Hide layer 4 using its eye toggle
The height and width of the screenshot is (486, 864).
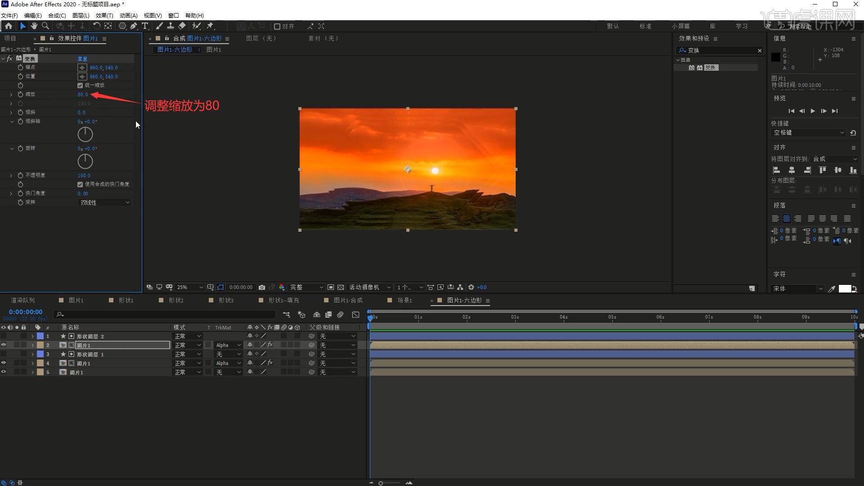[x=4, y=363]
